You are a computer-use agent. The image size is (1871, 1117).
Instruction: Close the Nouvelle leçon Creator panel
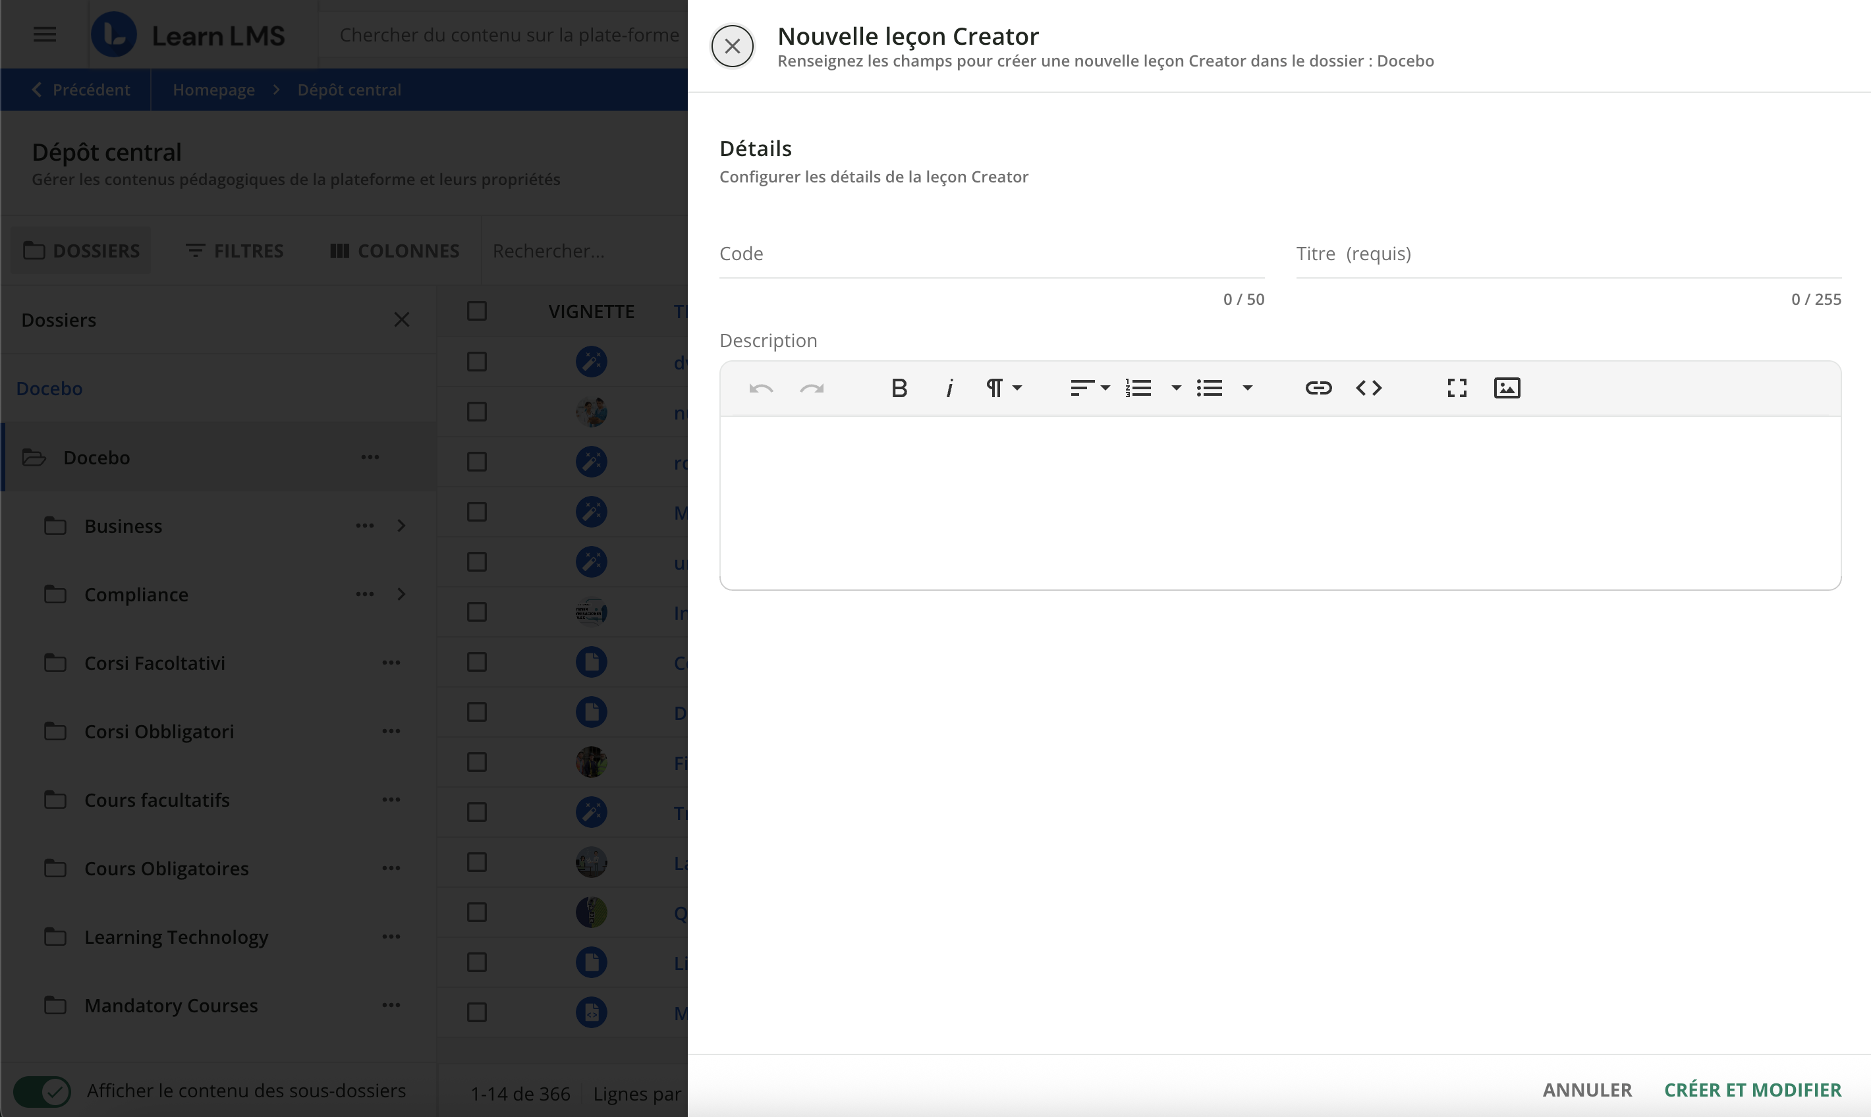point(732,46)
